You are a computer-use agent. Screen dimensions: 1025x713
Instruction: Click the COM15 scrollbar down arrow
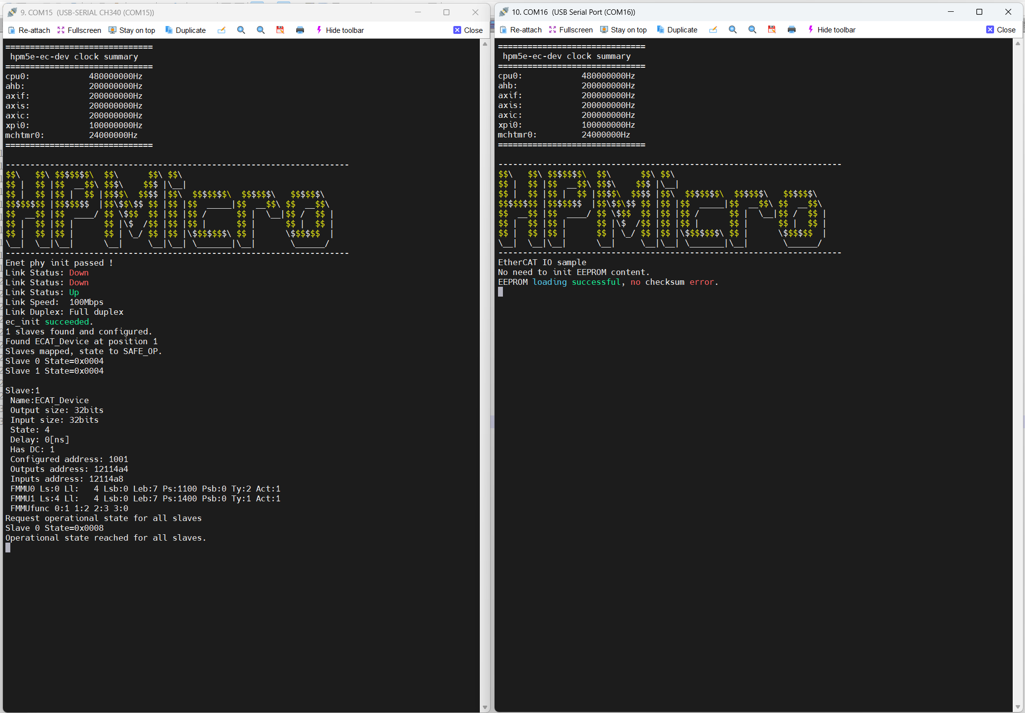(485, 708)
